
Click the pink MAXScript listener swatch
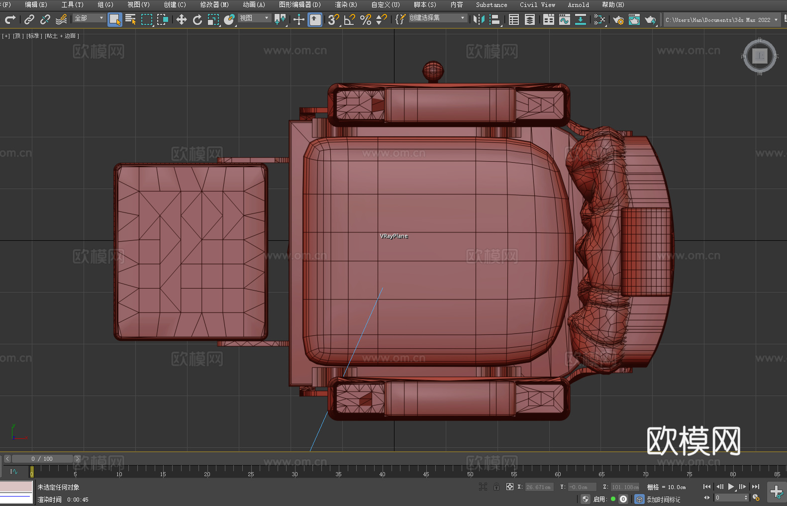click(16, 486)
